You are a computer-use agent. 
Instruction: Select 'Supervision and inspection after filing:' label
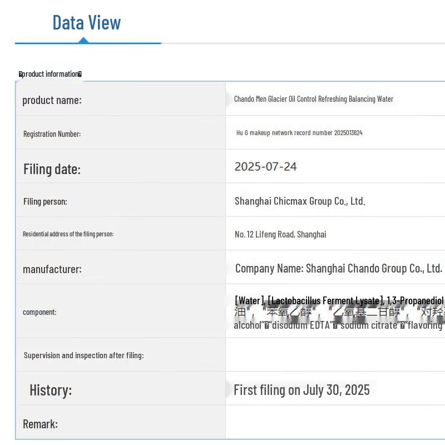(x=83, y=355)
